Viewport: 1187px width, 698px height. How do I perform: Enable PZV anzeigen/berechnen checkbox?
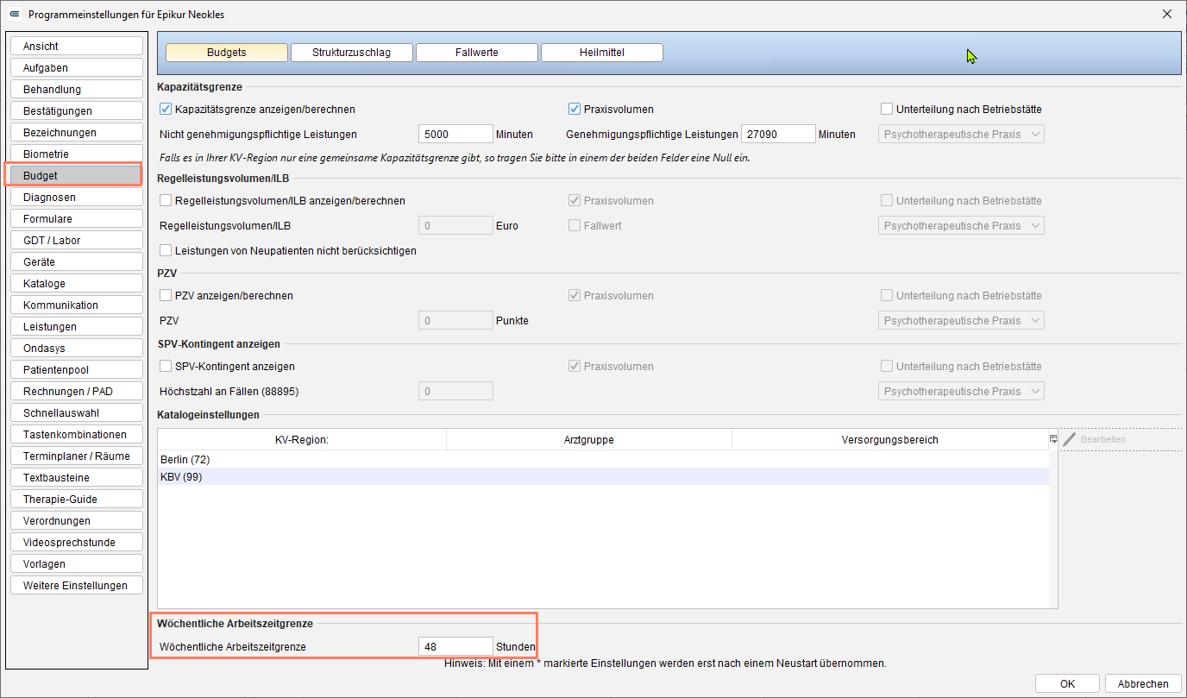click(166, 296)
